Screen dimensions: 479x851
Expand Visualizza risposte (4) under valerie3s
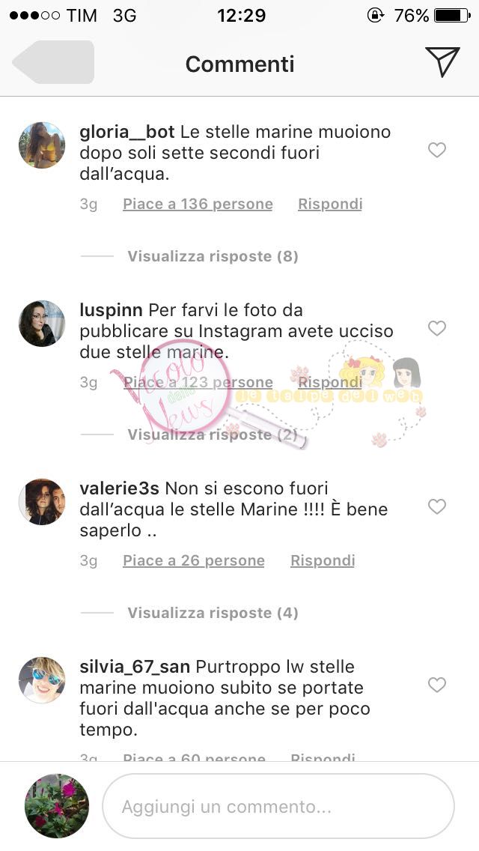pyautogui.click(x=213, y=614)
